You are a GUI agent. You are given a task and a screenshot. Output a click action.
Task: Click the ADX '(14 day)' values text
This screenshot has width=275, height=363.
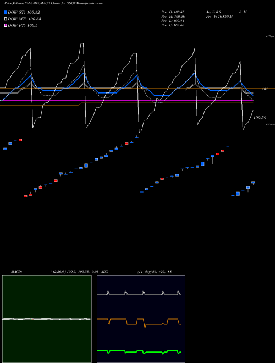pyautogui.click(x=155, y=271)
